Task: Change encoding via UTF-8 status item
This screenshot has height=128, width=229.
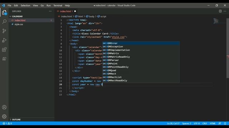Action: tap(196, 123)
